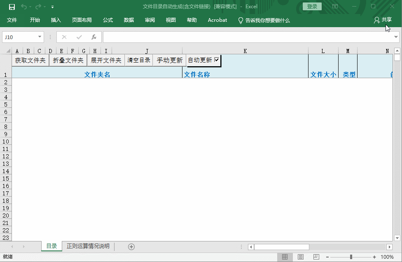402x262 pixels.
Task: Switch to Normal view icon in status bar
Action: (x=285, y=257)
